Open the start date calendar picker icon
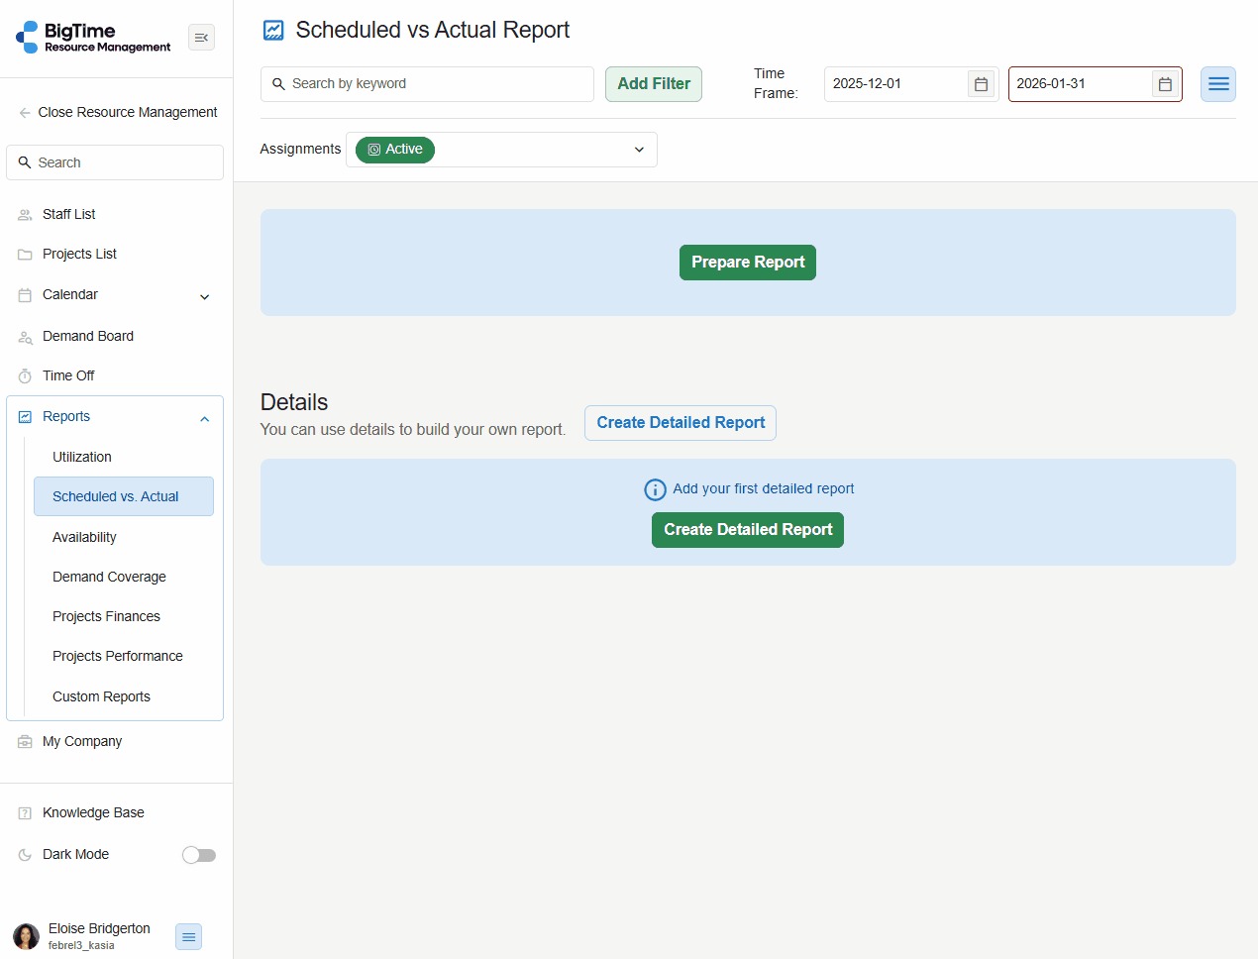The image size is (1258, 959). (981, 84)
